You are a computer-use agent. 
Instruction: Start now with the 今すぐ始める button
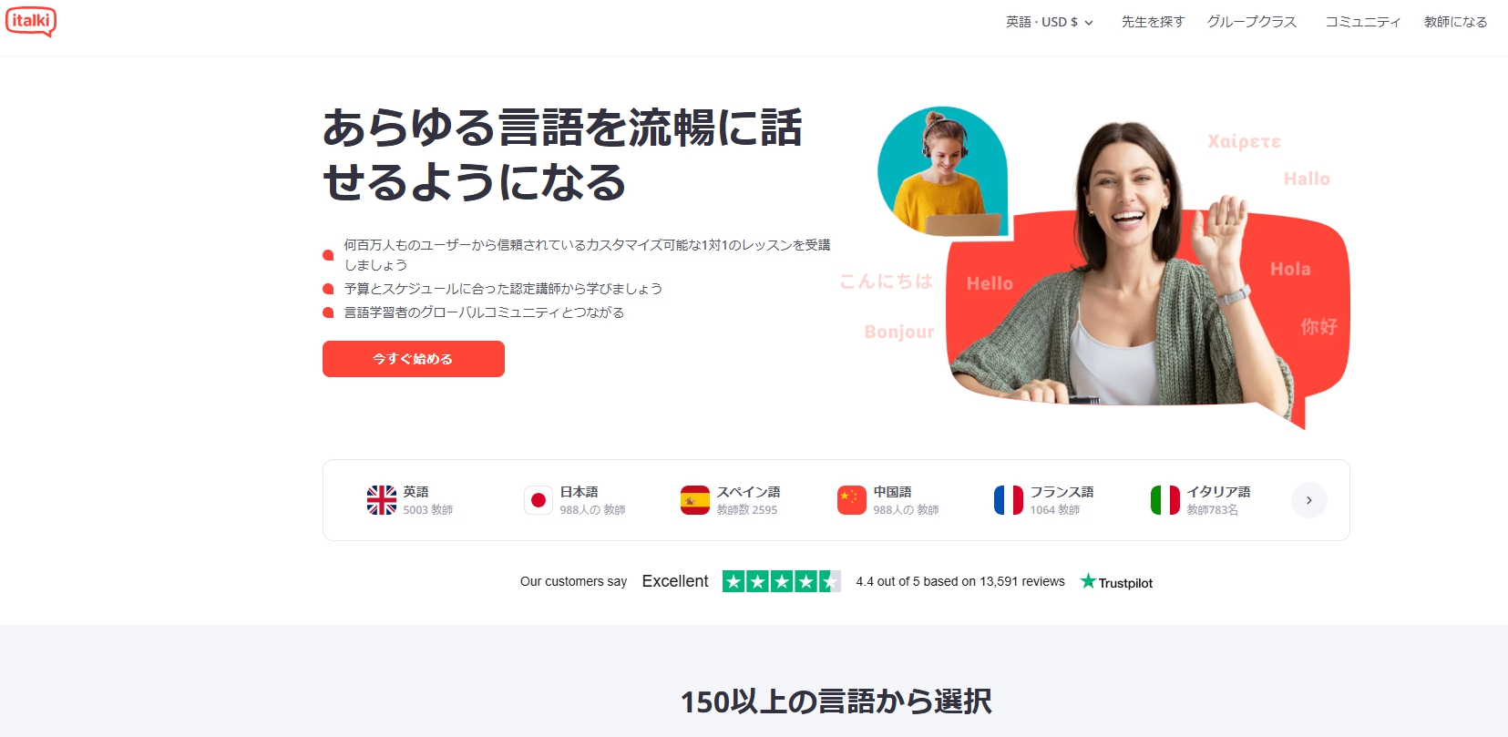(x=414, y=359)
